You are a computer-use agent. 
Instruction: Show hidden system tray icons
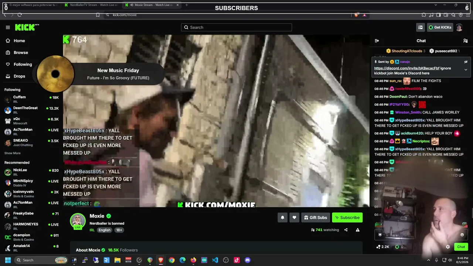coord(429,260)
